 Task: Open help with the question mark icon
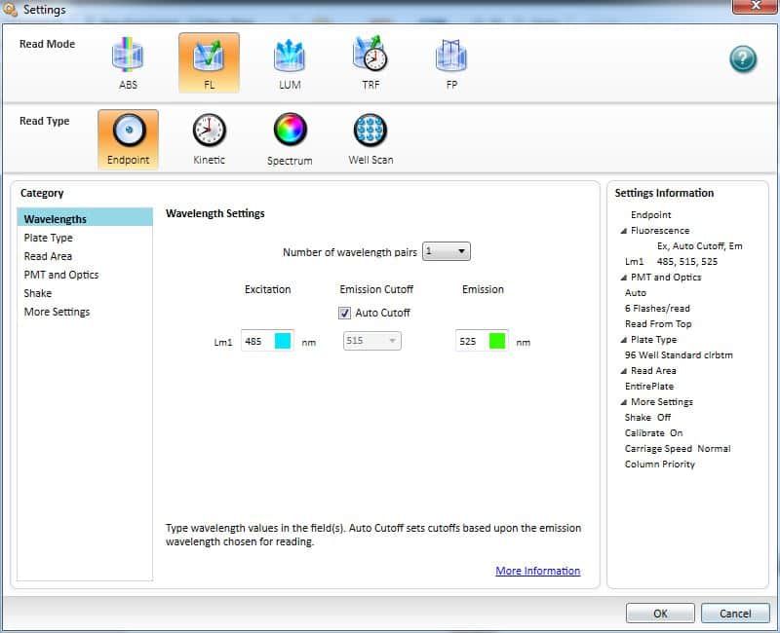pos(743,58)
